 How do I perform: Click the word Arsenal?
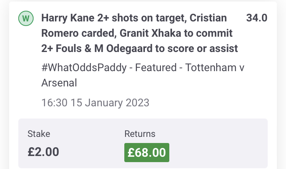(x=59, y=83)
